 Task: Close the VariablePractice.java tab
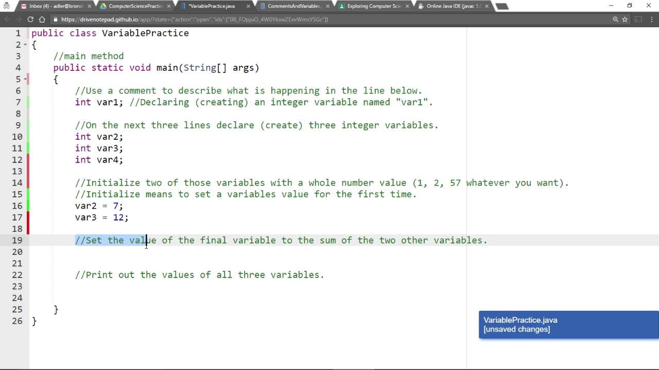click(x=248, y=6)
